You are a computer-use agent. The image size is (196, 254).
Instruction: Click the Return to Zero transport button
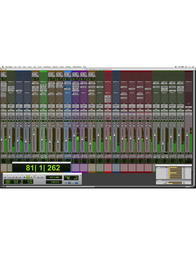point(9,177)
